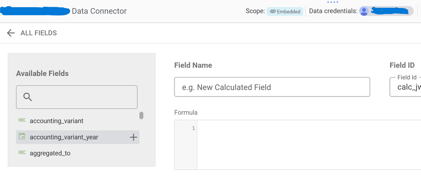The image size is (421, 184).
Task: Focus the Field Name text box
Action: [x=272, y=87]
